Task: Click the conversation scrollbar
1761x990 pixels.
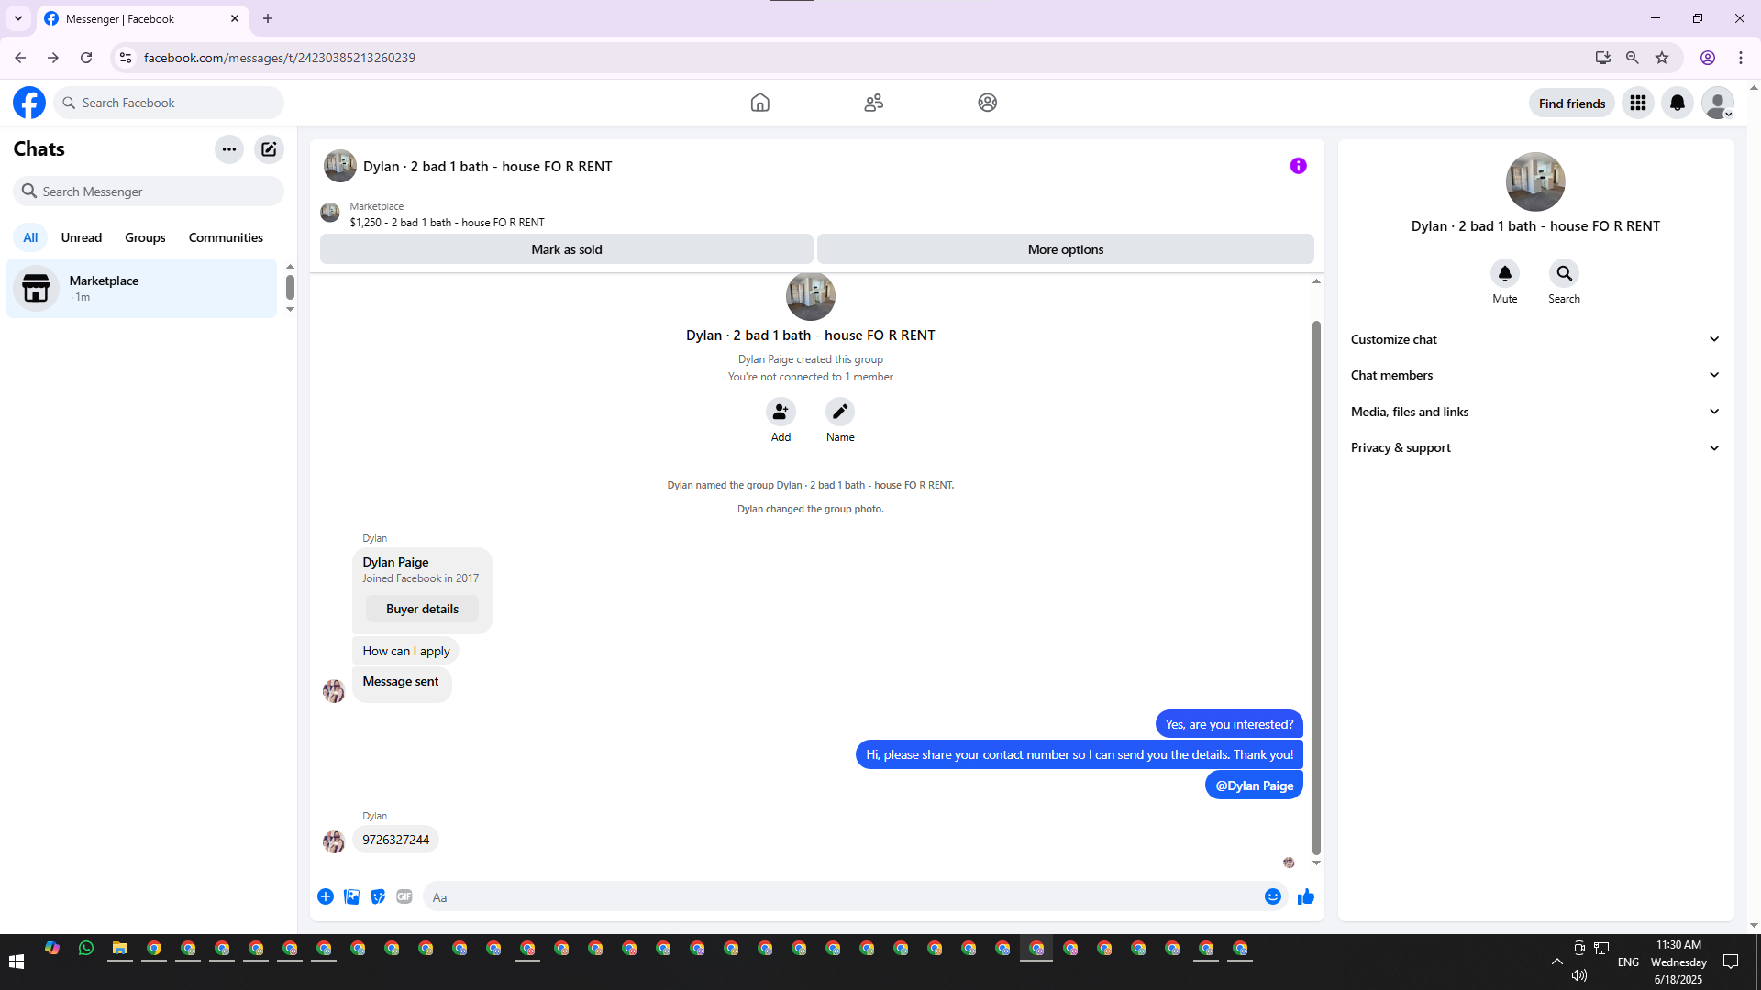Action: coord(1316,587)
